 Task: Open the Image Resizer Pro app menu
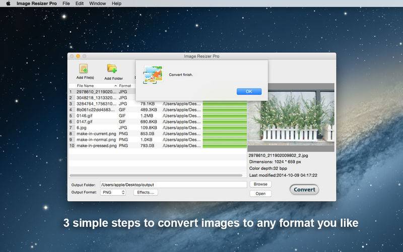point(37,4)
